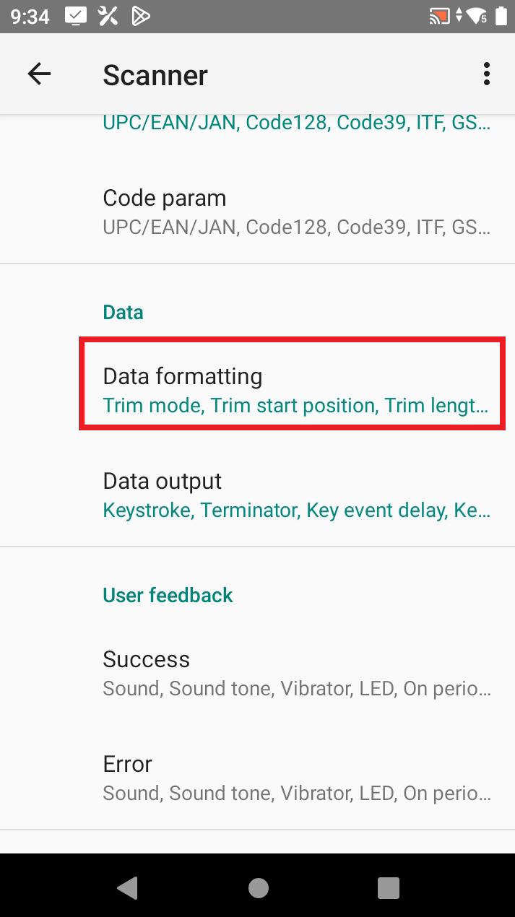Tap the Play Store notification icon
Viewport: 515px width, 917px height.
tap(141, 16)
